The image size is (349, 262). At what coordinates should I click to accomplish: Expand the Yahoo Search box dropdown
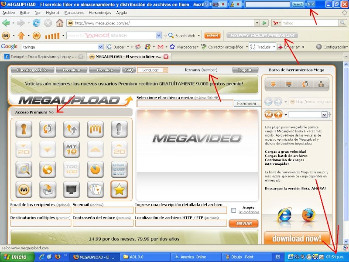click(158, 35)
